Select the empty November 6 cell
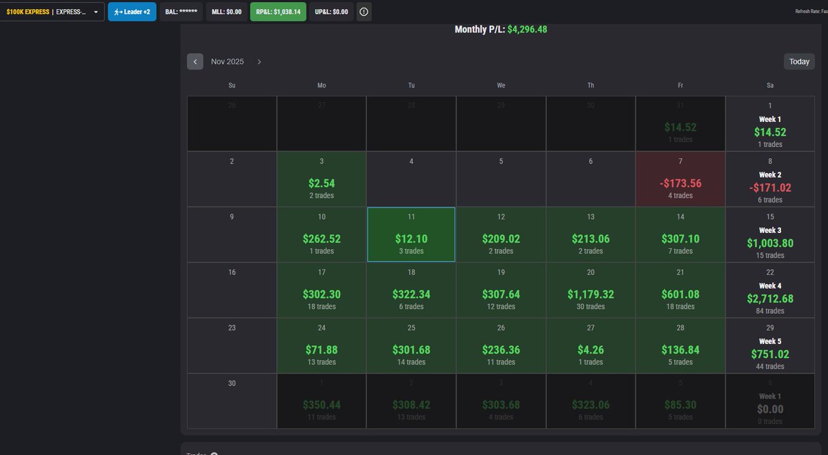This screenshot has width=828, height=455. click(x=591, y=179)
